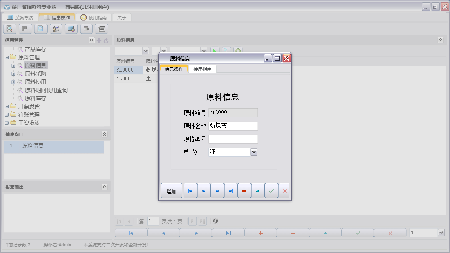Expand the 开票发货 tree folder

[7, 106]
